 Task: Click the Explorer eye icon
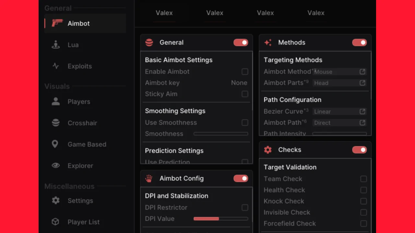point(56,166)
